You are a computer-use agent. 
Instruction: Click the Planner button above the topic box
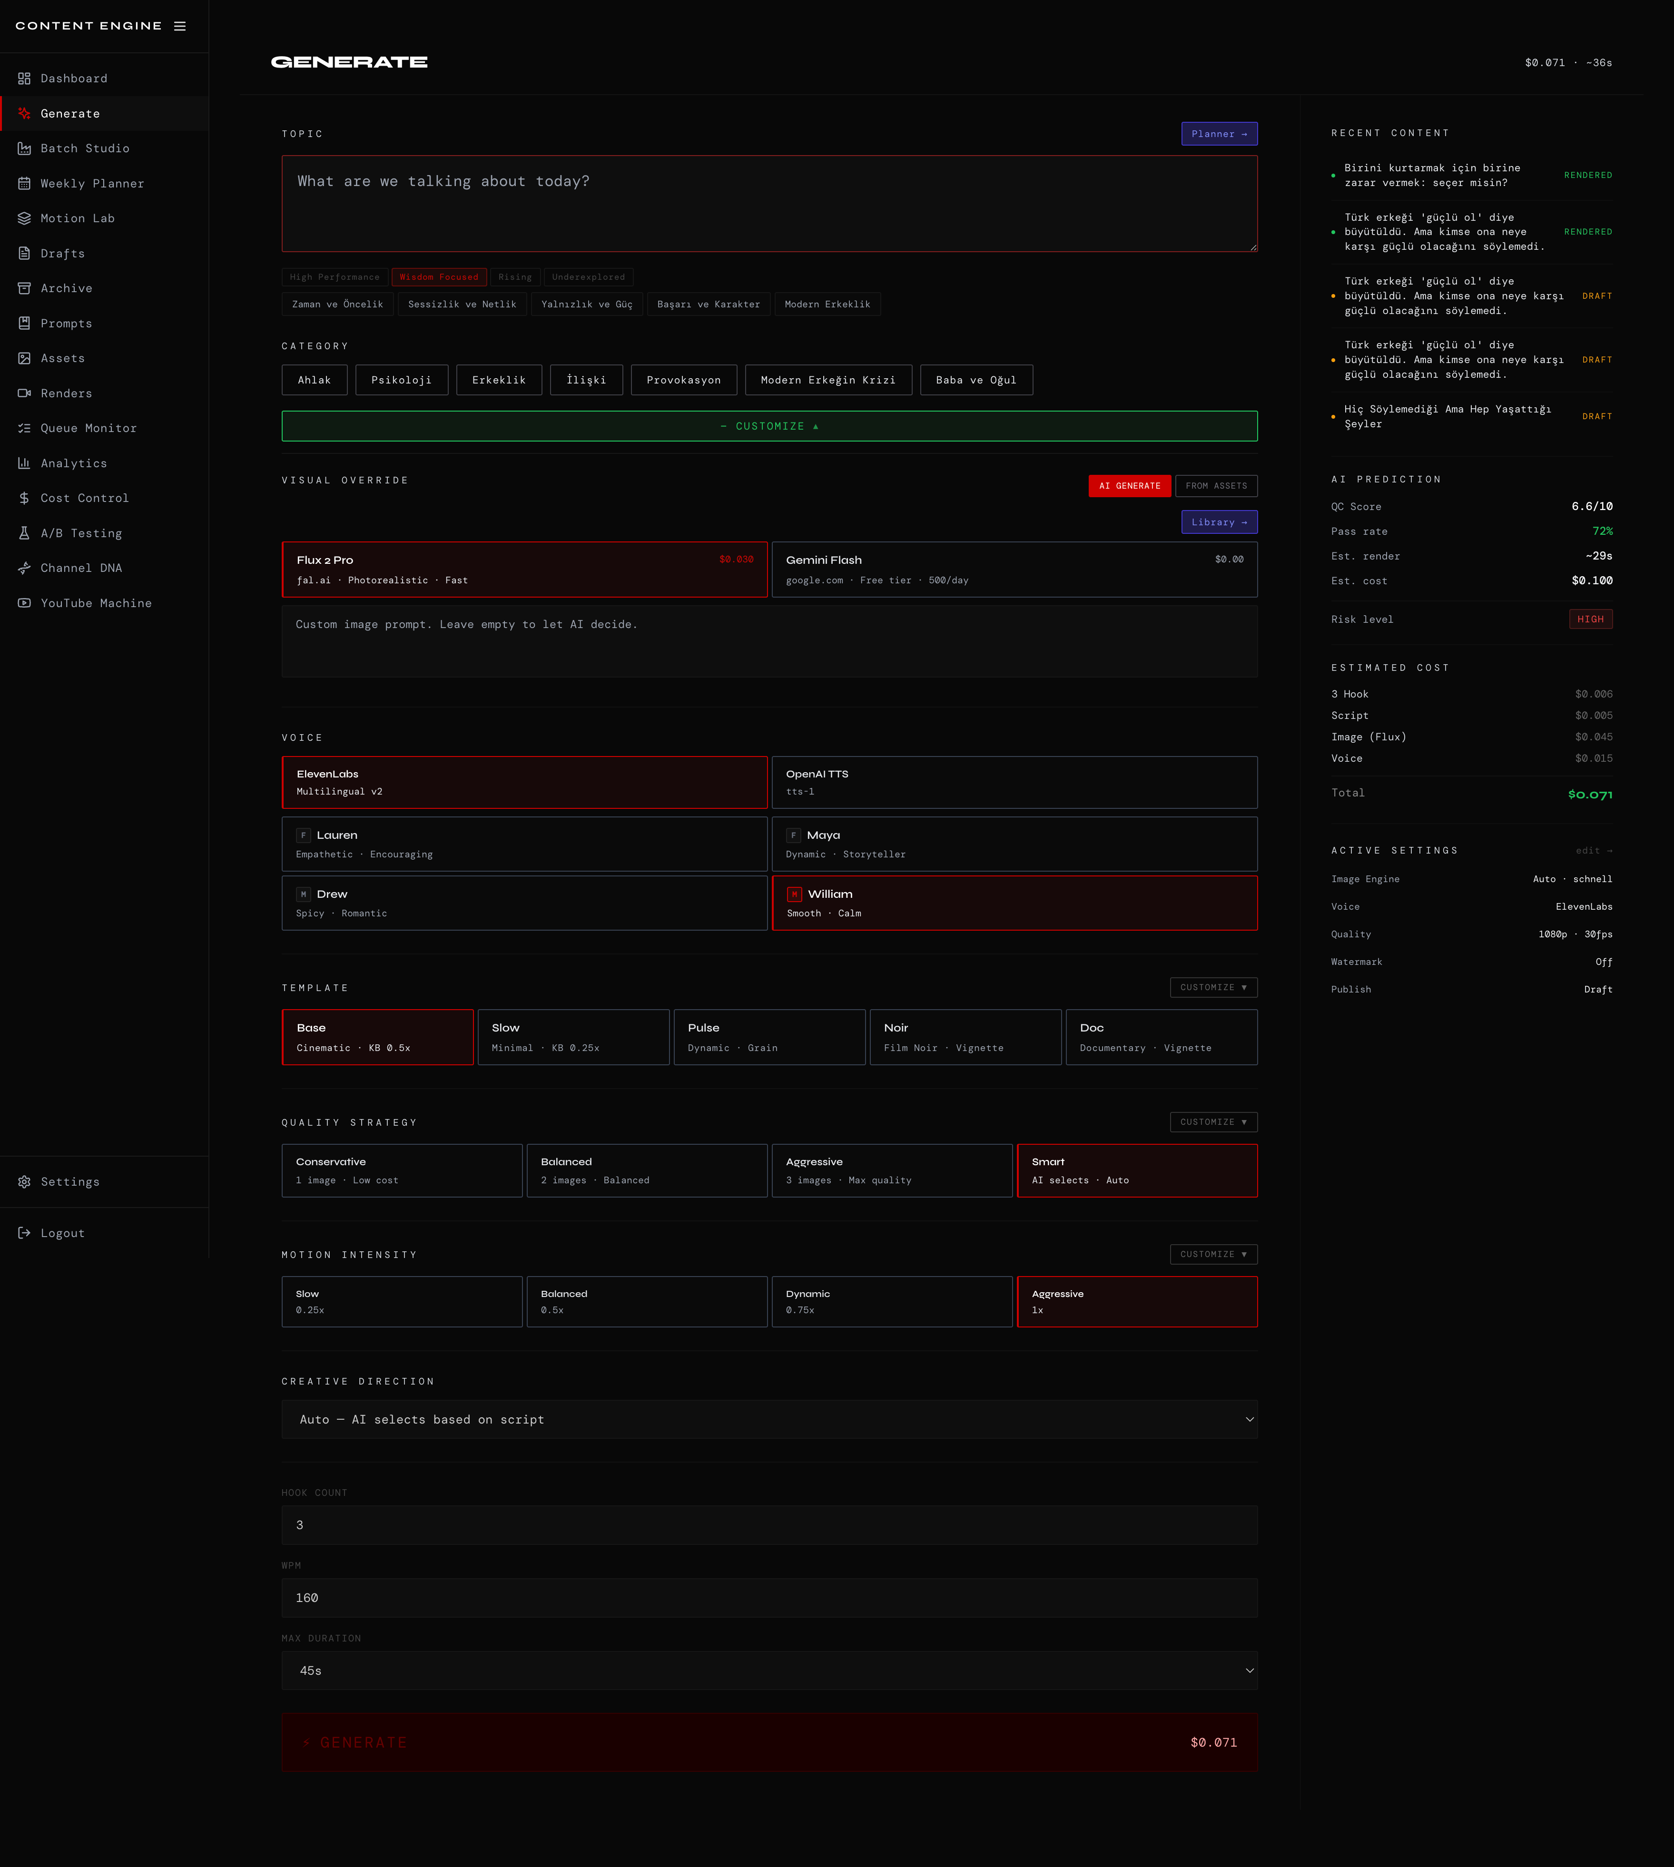coord(1219,133)
